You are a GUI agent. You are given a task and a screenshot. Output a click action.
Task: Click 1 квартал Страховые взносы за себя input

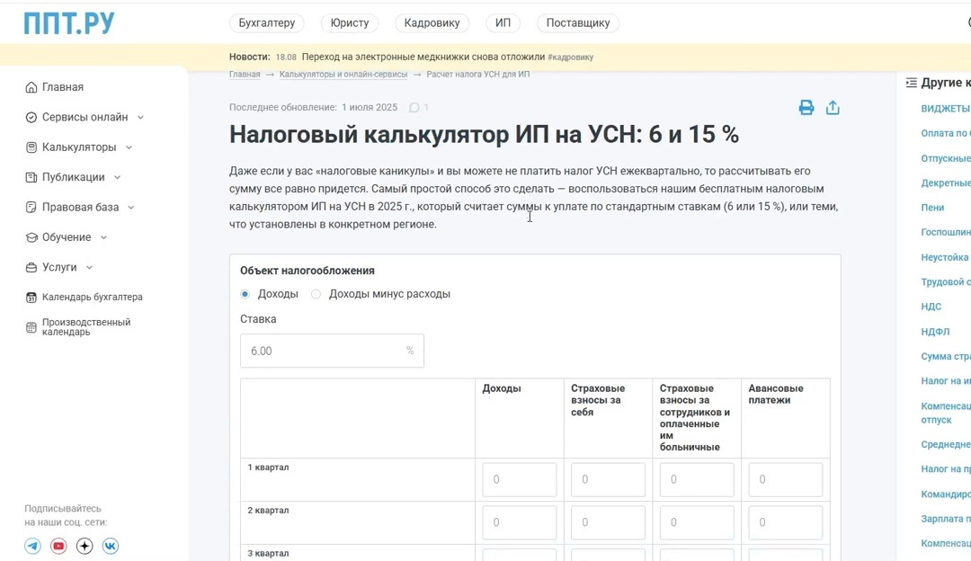608,479
